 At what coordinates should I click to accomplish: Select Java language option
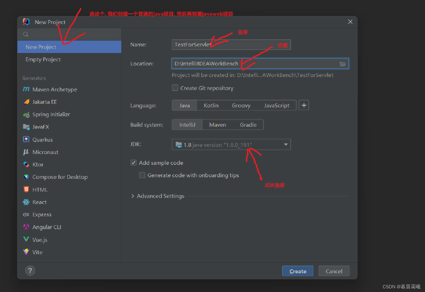coord(184,105)
